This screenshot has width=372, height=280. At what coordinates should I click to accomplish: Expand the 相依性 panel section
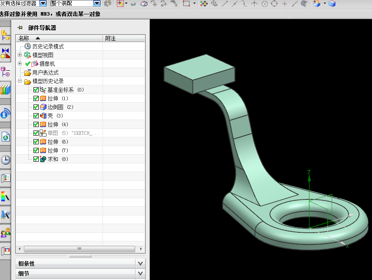coord(140,264)
